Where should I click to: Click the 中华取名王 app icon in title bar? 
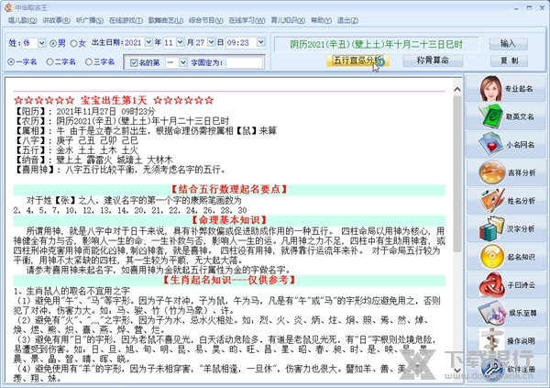click(8, 7)
